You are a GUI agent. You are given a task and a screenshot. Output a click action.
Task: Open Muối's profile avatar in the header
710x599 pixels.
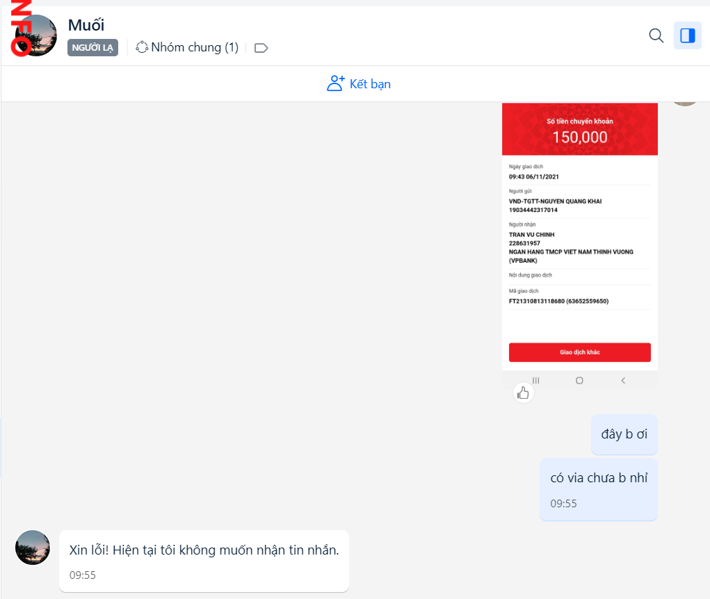click(35, 35)
